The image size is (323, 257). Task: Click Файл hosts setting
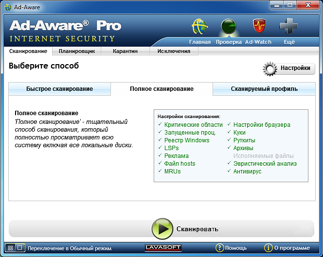click(x=179, y=164)
